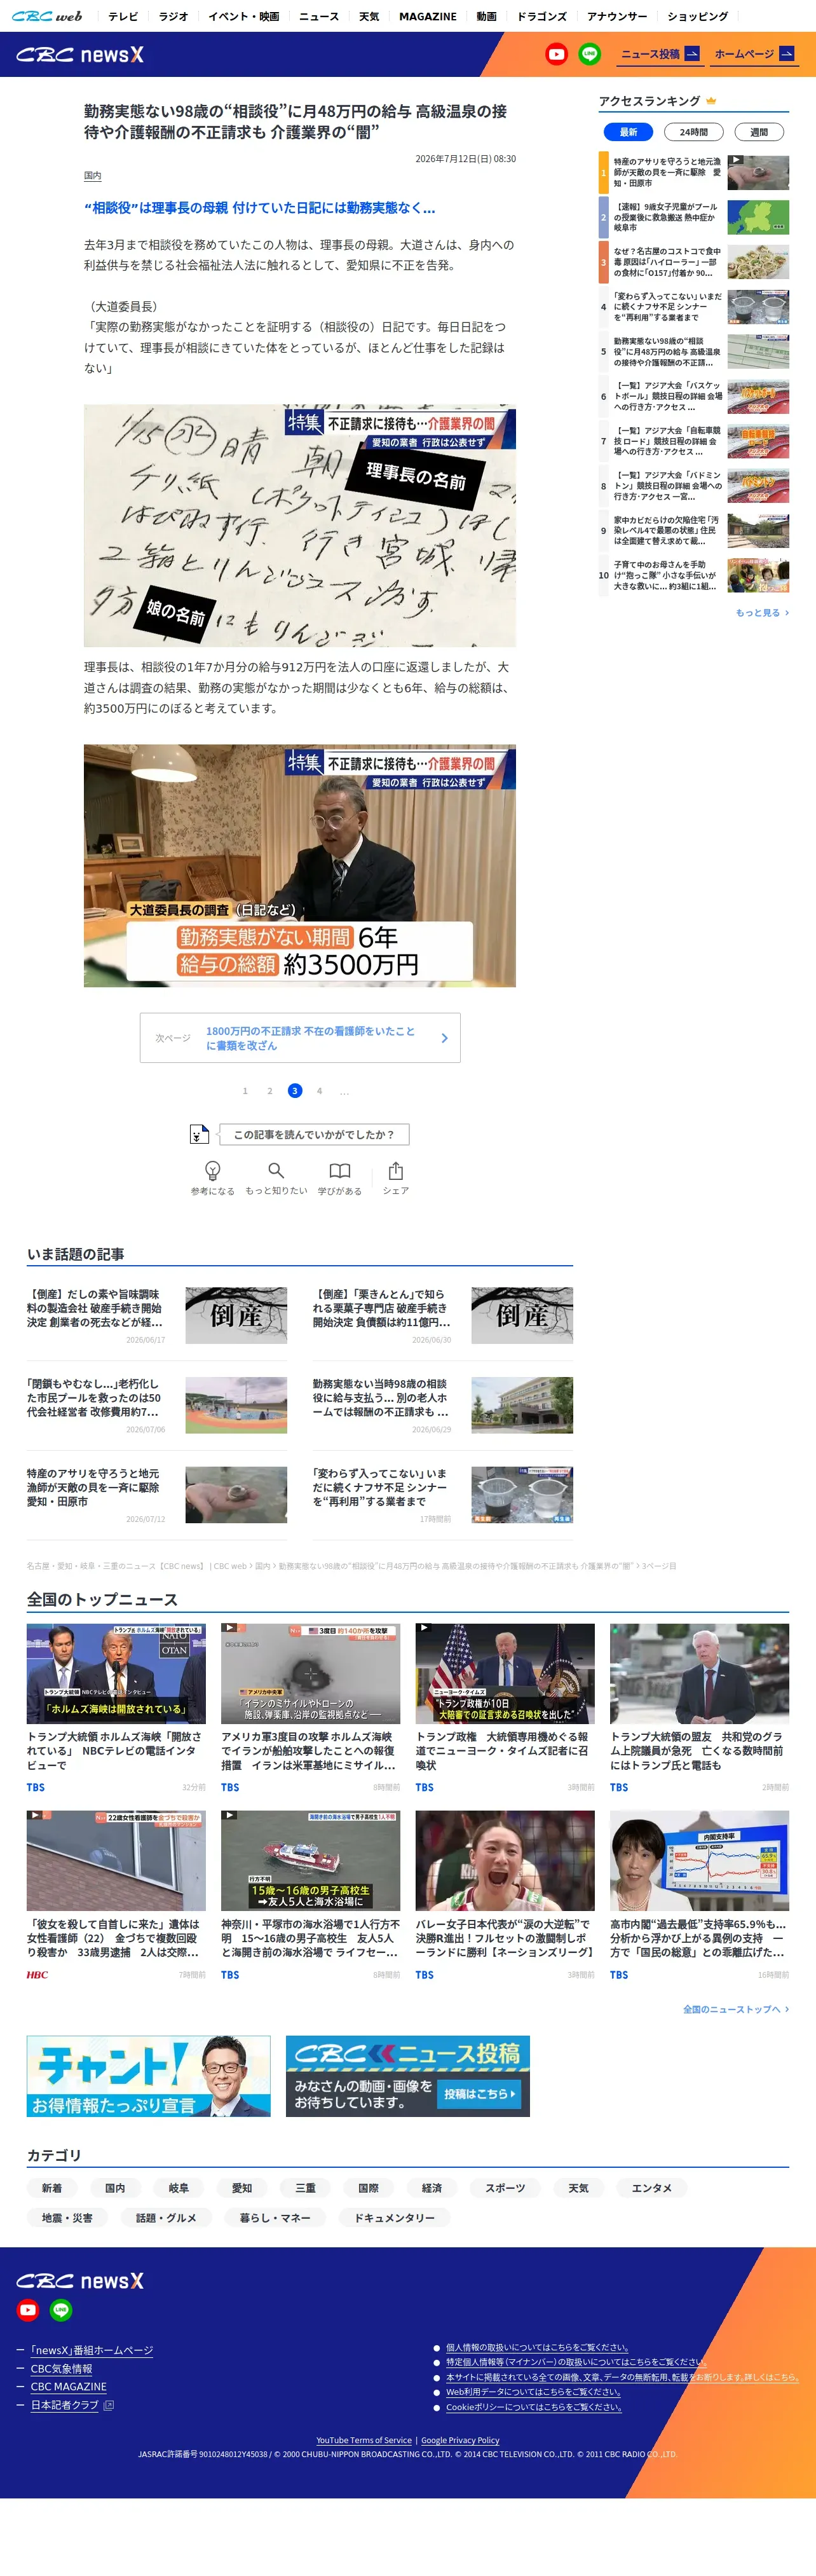Select the ドキュメンタリー category chip
Image resolution: width=816 pixels, height=2576 pixels.
(x=395, y=2218)
